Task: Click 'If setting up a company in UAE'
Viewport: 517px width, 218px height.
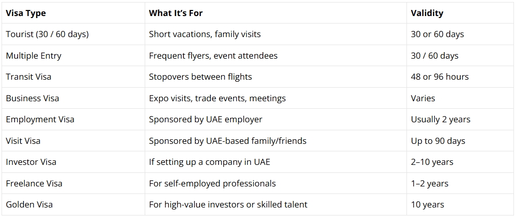Action: (x=210, y=162)
